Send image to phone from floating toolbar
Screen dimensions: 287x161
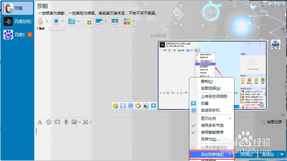pos(130,106)
